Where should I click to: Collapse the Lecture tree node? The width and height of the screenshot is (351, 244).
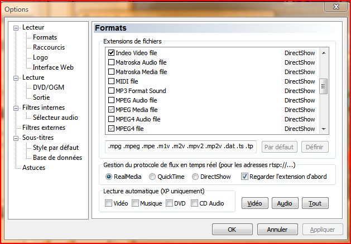16,78
